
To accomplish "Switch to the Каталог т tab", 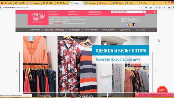I will pos(104,3).
